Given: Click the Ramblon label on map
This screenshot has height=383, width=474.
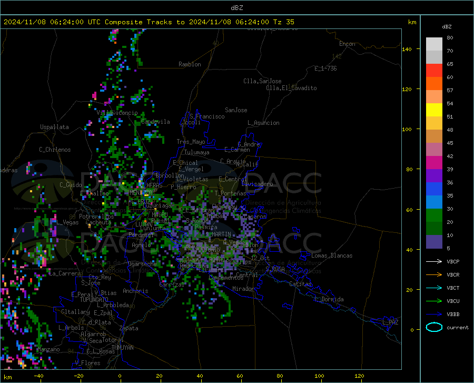Looking at the screenshot, I should tap(190, 64).
